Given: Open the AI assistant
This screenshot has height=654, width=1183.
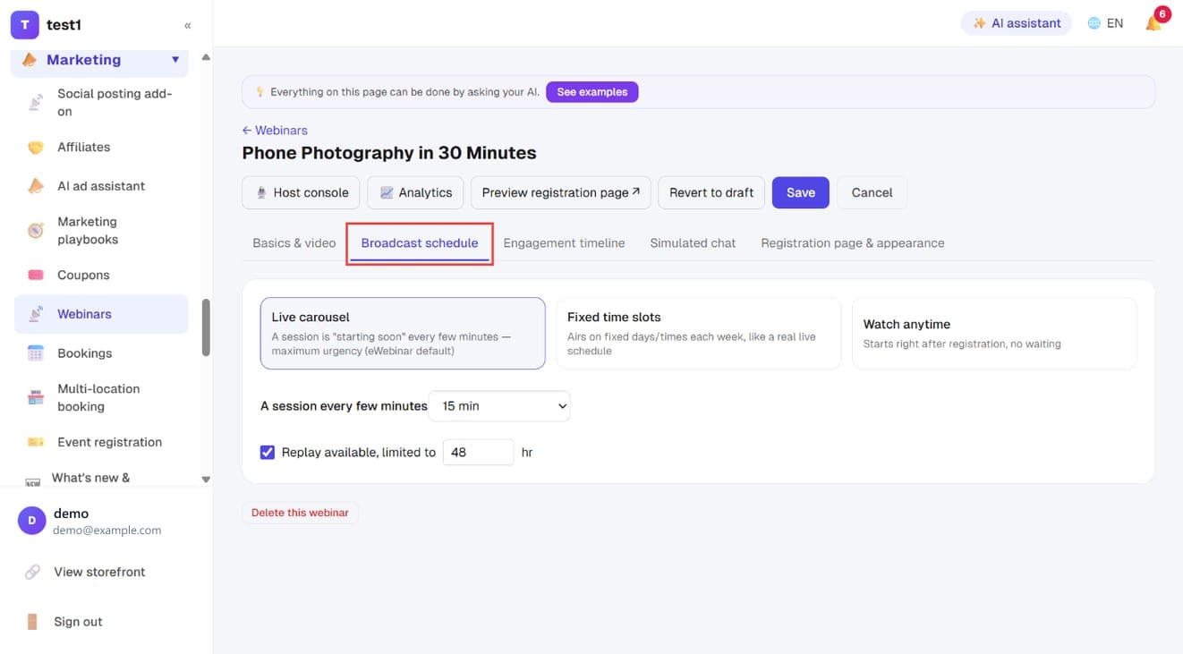Looking at the screenshot, I should (x=1017, y=23).
